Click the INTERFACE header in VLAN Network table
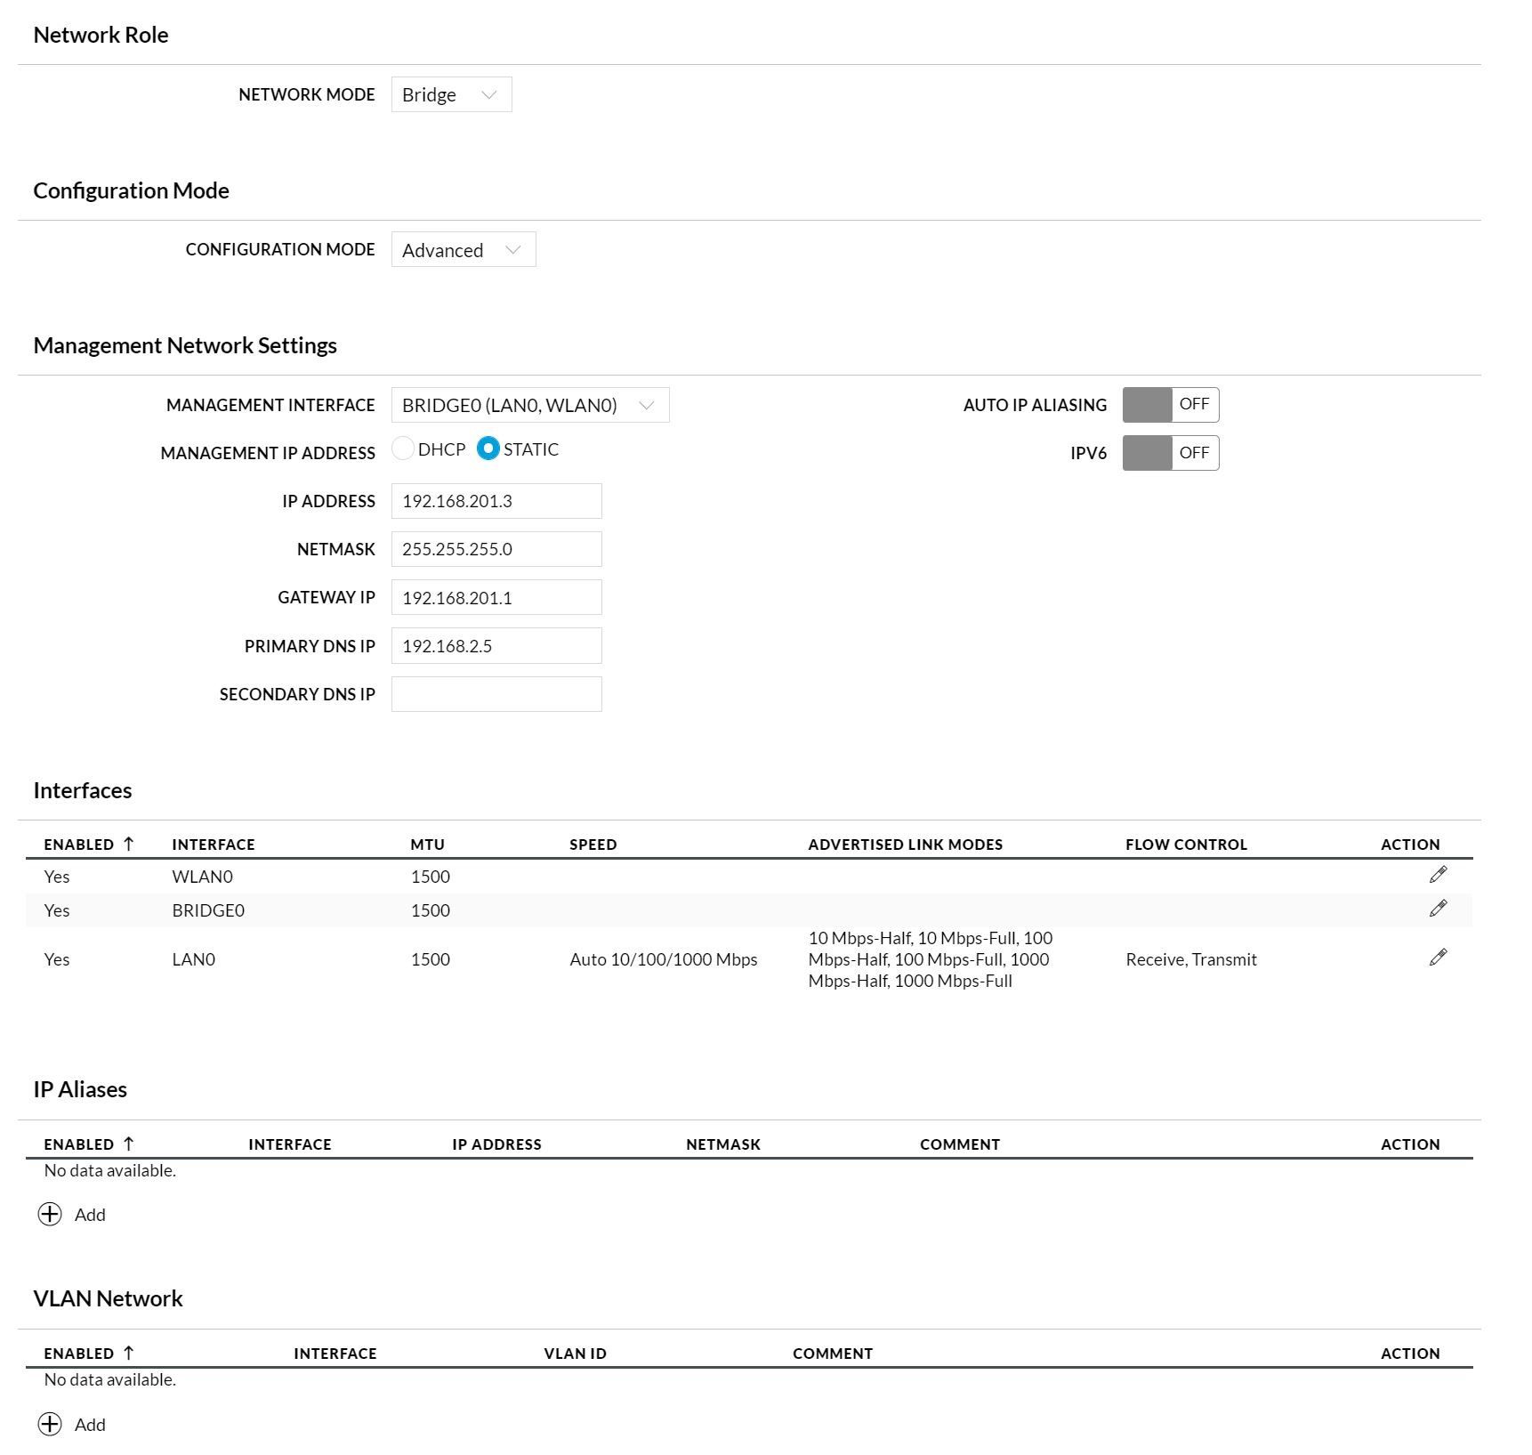The width and height of the screenshot is (1532, 1455). [x=335, y=1354]
